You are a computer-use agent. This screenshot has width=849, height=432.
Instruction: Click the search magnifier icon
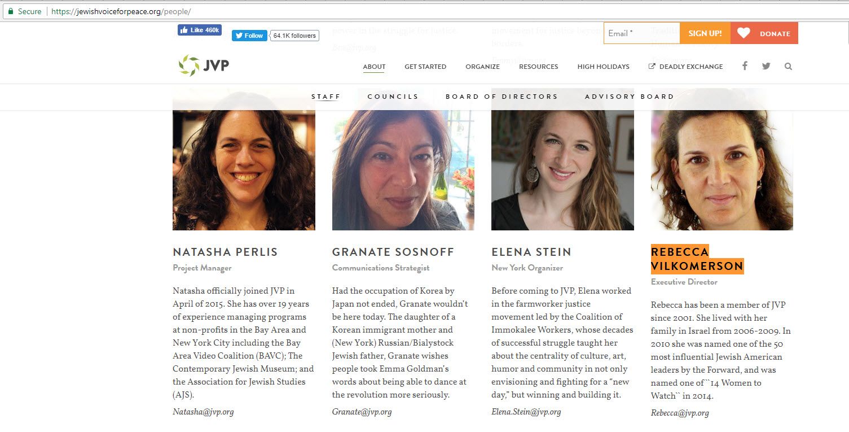[788, 66]
